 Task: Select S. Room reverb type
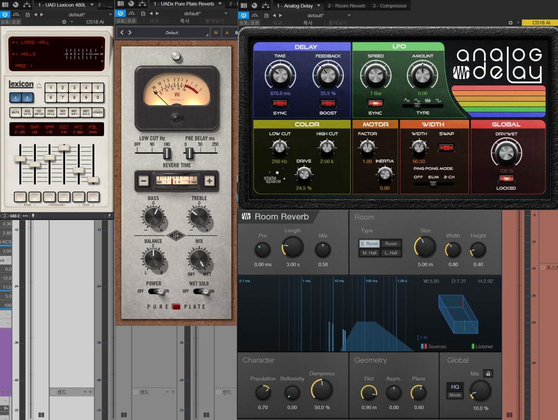pyautogui.click(x=369, y=244)
